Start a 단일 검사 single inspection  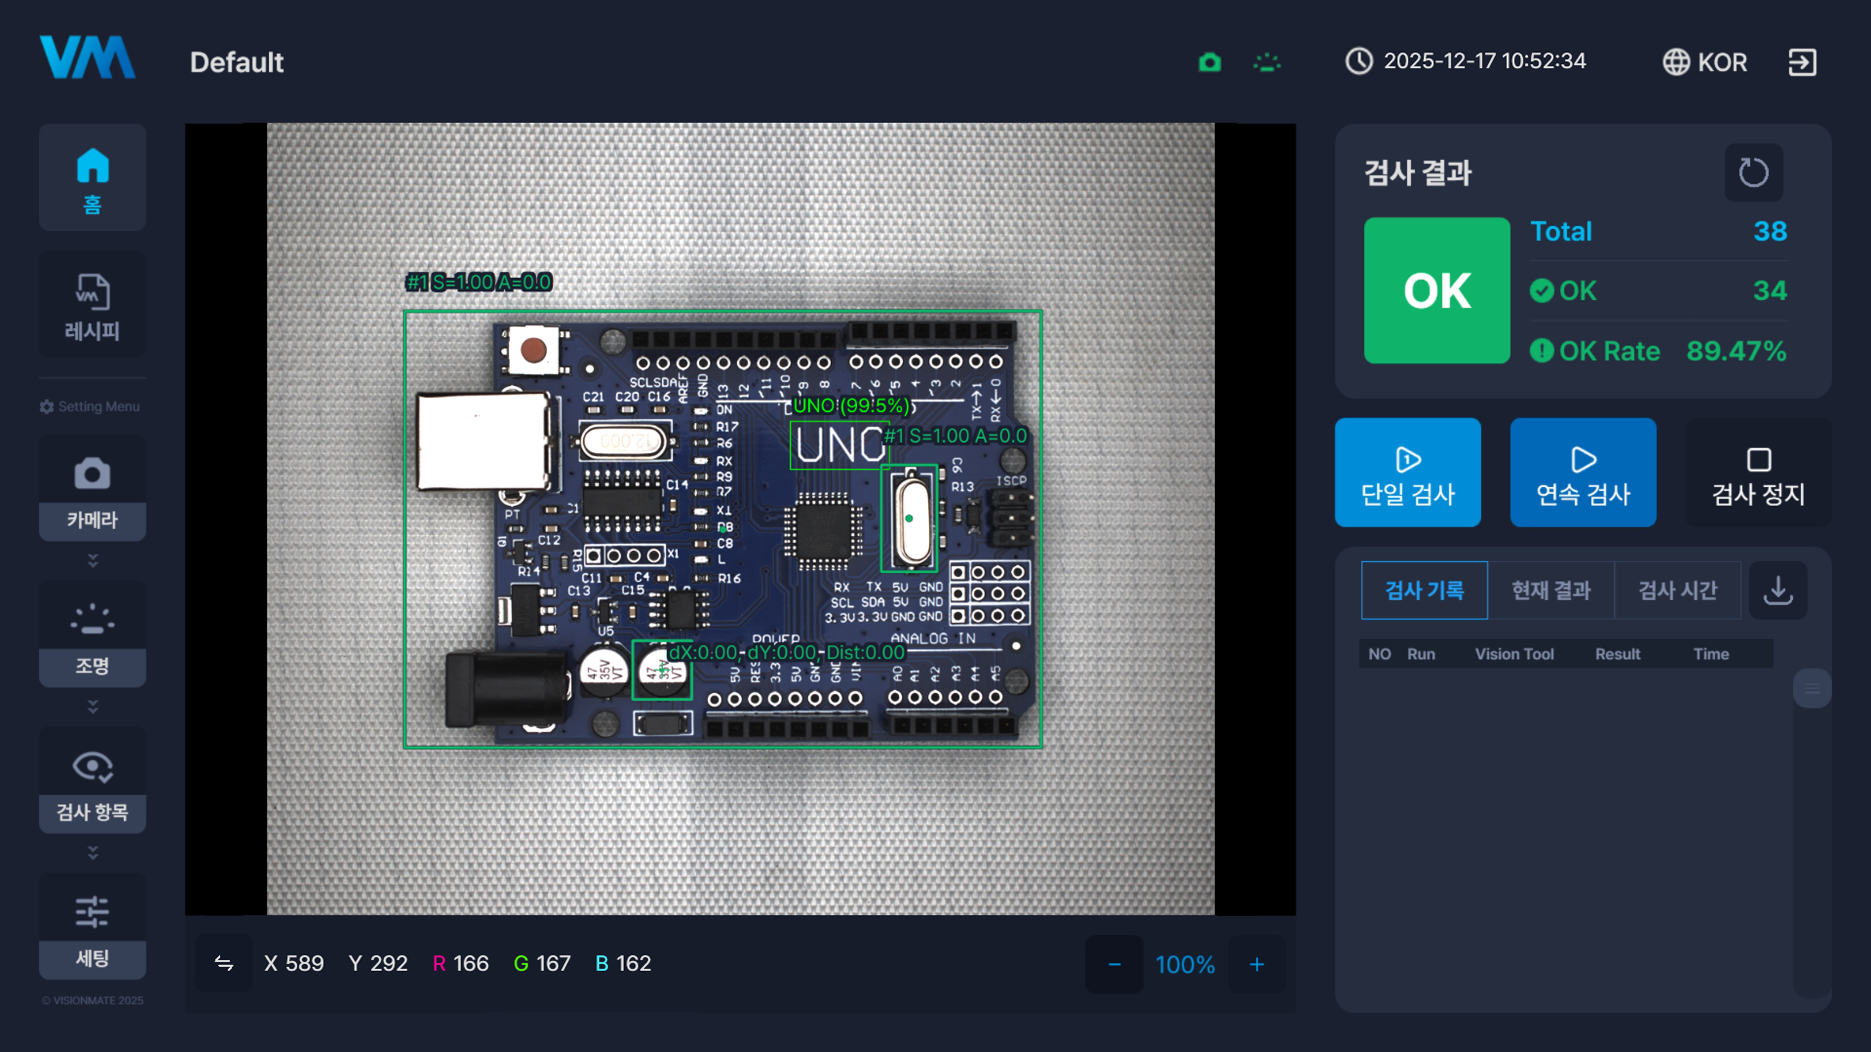click(x=1408, y=473)
